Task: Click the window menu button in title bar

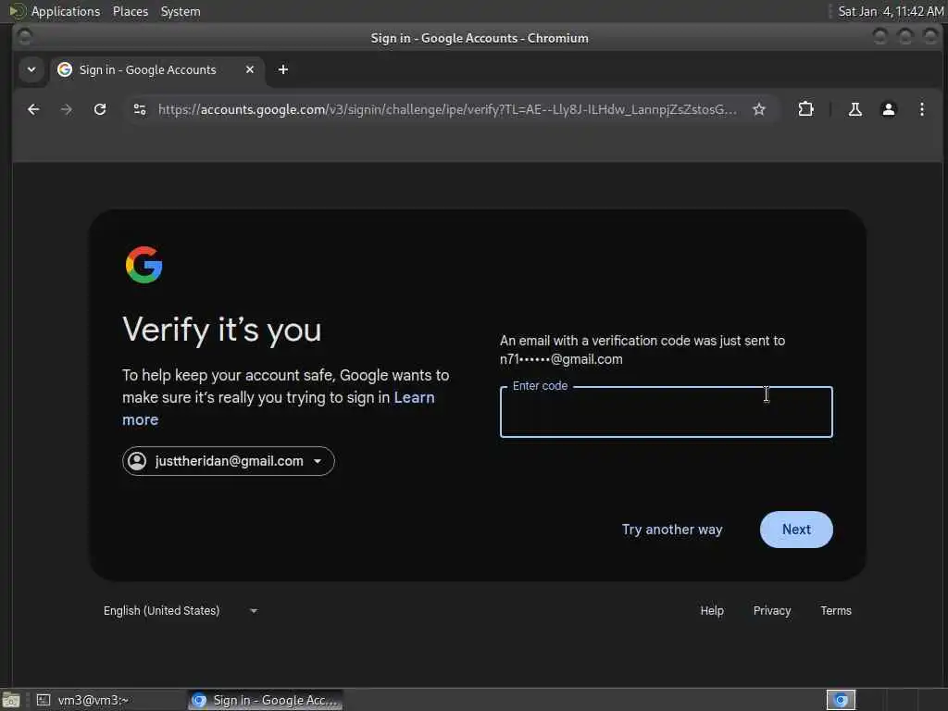Action: click(25, 37)
